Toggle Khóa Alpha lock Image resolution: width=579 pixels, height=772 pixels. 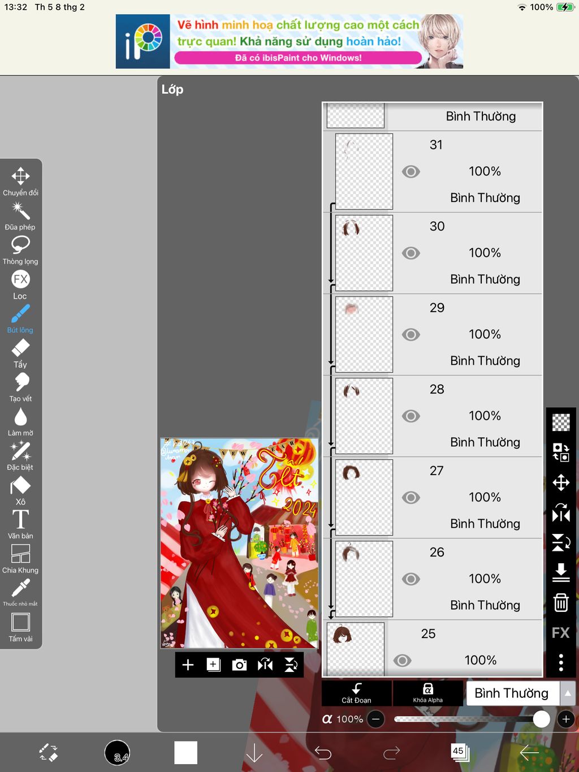pos(427,693)
